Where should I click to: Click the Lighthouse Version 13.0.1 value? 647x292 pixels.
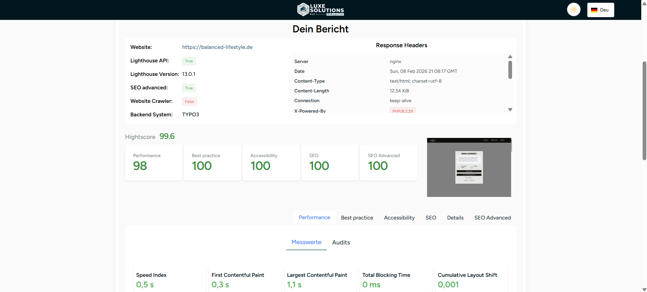tap(189, 74)
